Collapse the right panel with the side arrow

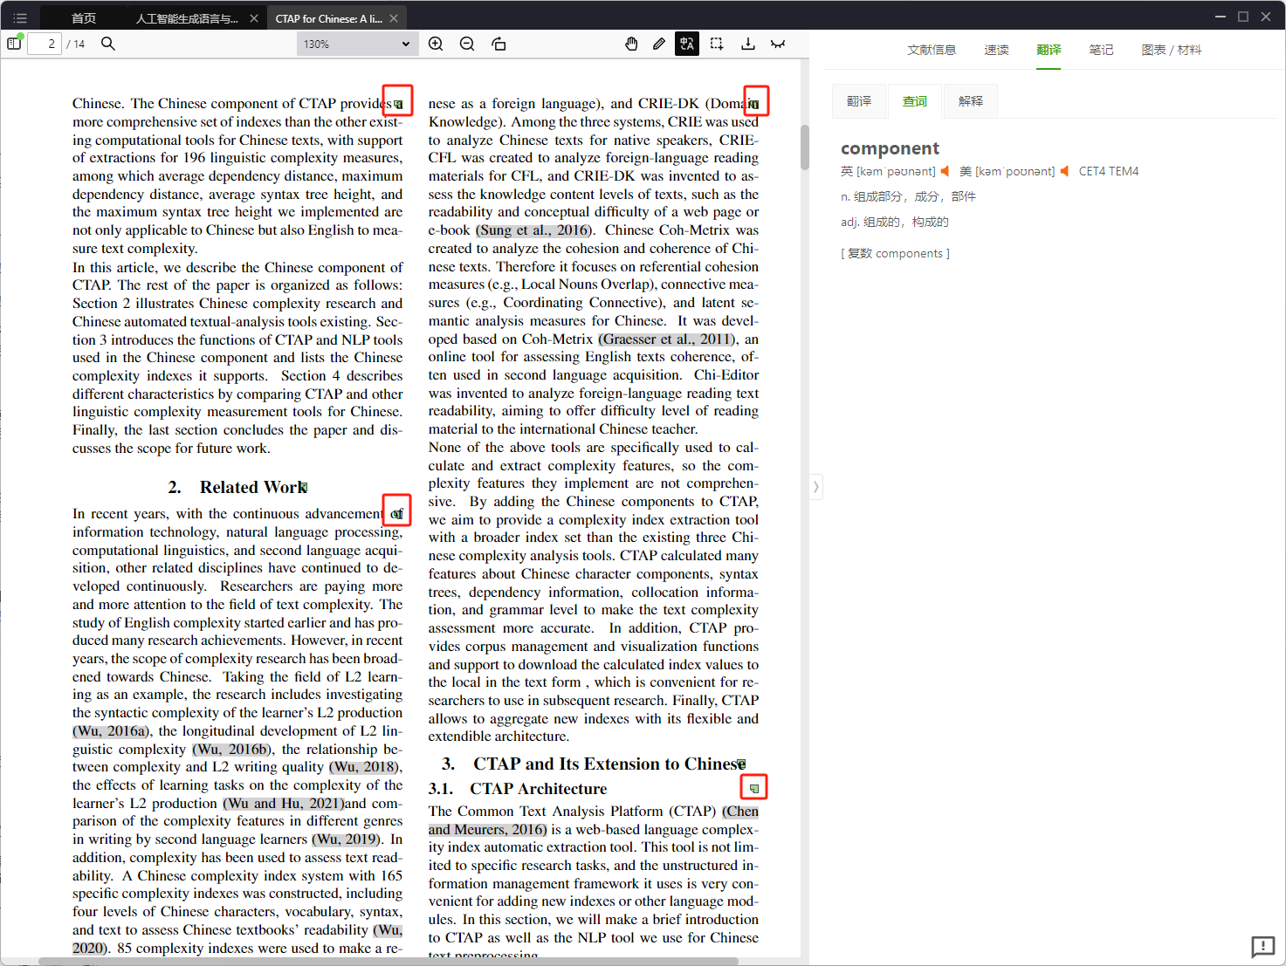coord(815,487)
